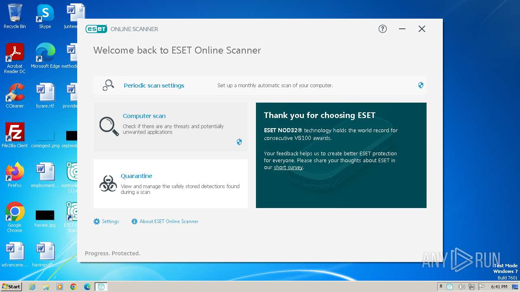Select FileZilla Client desktop shortcut

coord(15,135)
